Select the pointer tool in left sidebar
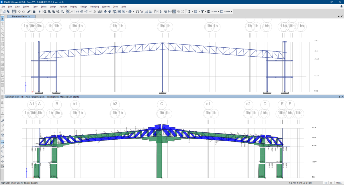Screen dimensions: 344x185 coord(2,19)
